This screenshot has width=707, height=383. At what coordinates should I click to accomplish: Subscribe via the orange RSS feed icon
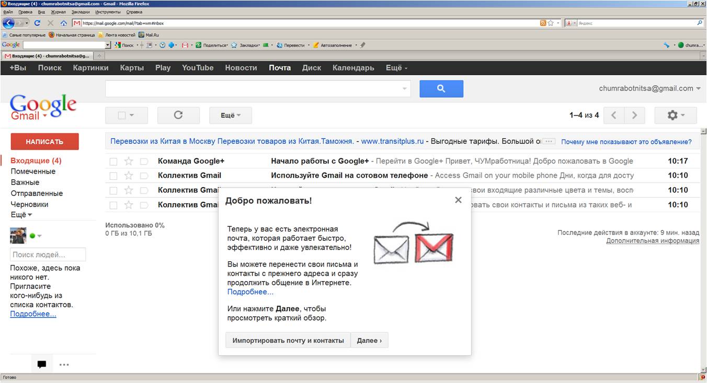(543, 23)
